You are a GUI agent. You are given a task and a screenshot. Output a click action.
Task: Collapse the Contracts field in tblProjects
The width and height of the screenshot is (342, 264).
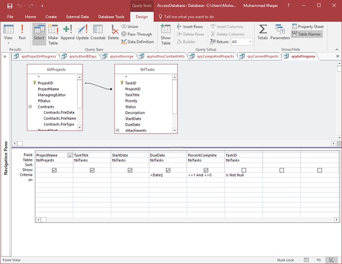[x=29, y=107]
